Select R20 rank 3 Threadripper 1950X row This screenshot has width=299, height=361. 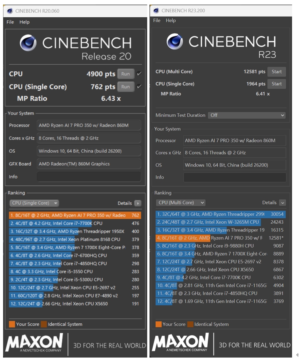(75, 231)
